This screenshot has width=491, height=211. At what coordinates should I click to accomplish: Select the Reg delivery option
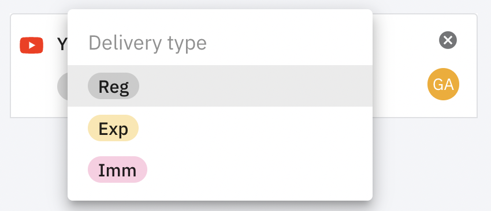point(220,86)
